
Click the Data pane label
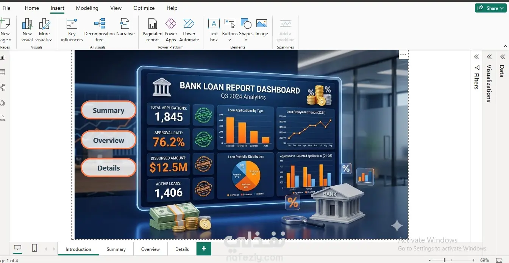[x=502, y=71]
